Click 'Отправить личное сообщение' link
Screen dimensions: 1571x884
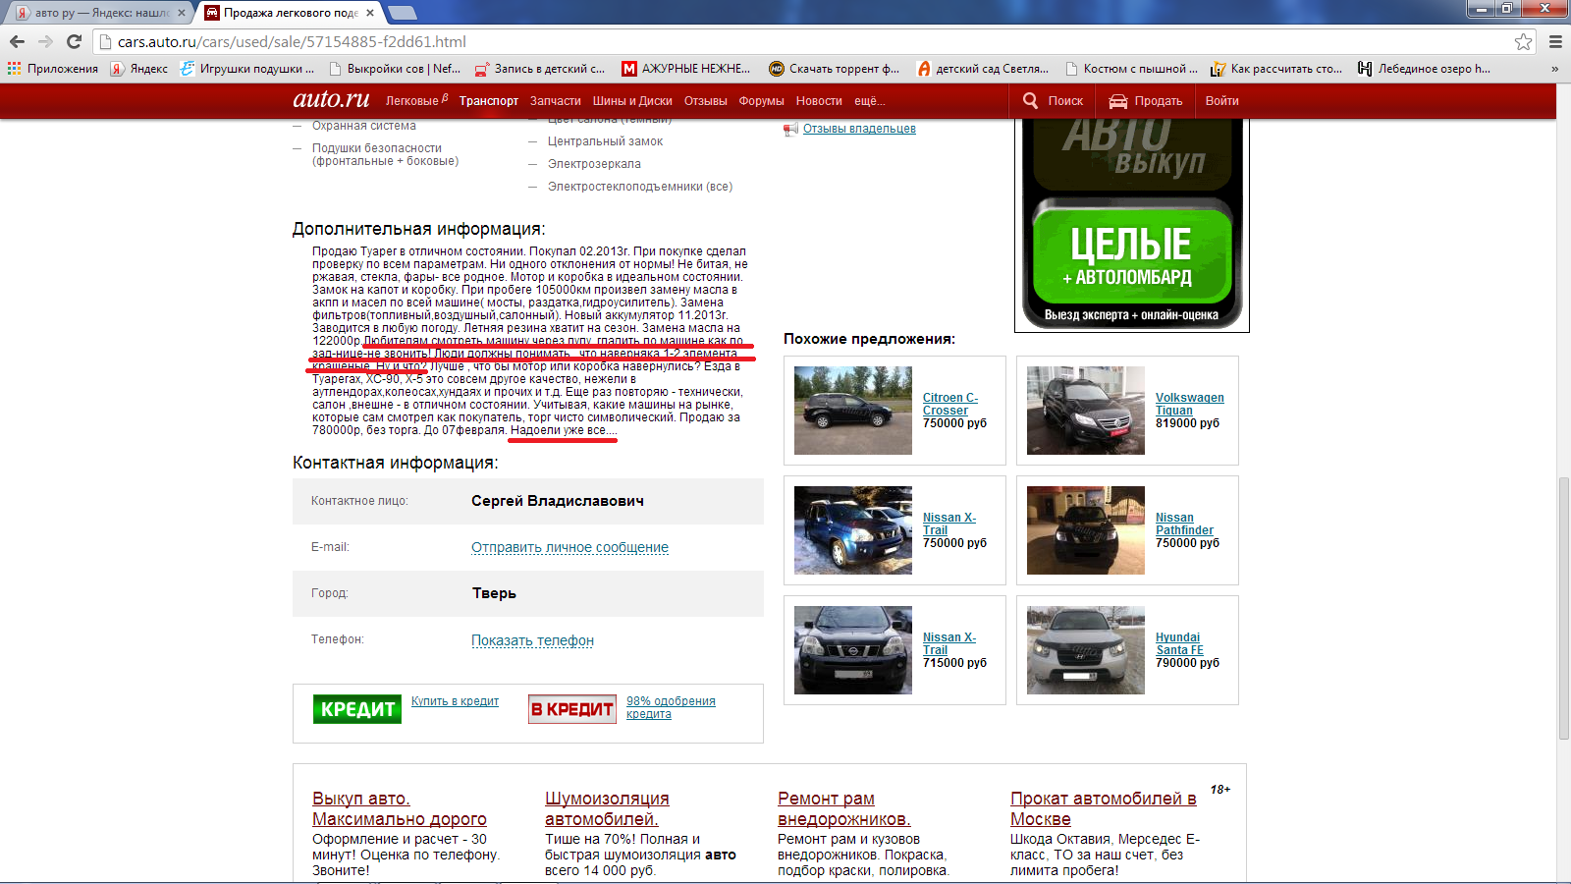click(x=569, y=547)
